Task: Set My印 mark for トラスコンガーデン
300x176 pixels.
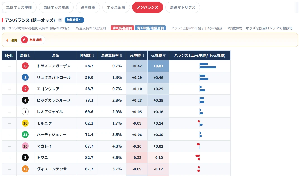Action: (9, 66)
